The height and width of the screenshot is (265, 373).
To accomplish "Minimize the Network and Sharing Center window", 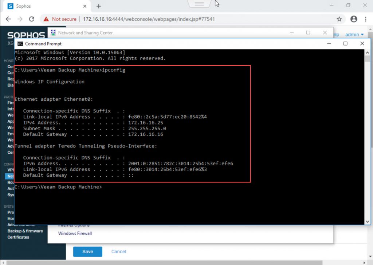I will (x=292, y=32).
